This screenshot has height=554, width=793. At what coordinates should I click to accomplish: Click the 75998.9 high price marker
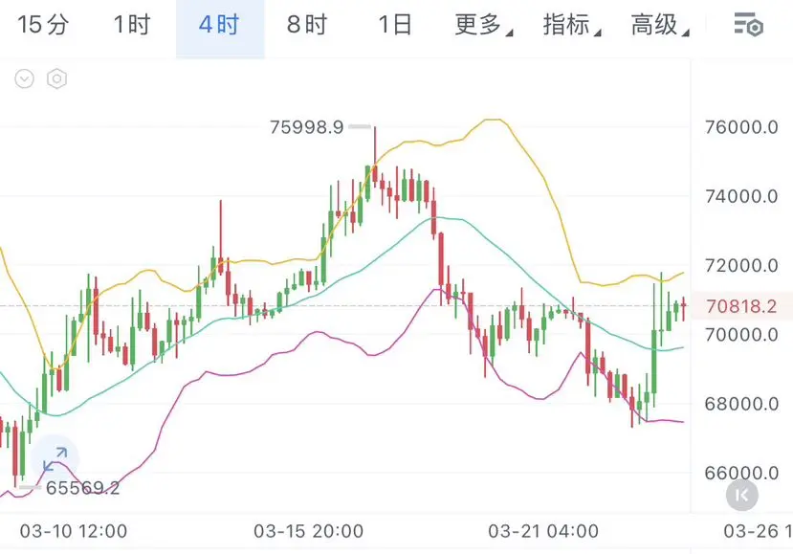(x=307, y=127)
